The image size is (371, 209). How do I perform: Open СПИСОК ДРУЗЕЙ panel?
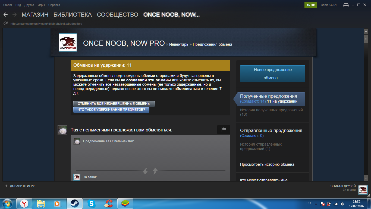click(343, 186)
